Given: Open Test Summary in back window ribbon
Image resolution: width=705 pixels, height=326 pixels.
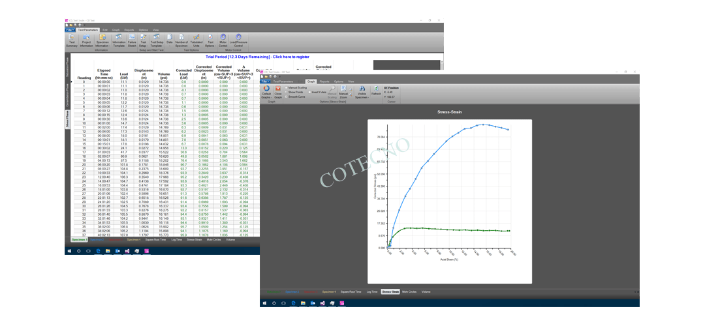Looking at the screenshot, I should (x=72, y=40).
